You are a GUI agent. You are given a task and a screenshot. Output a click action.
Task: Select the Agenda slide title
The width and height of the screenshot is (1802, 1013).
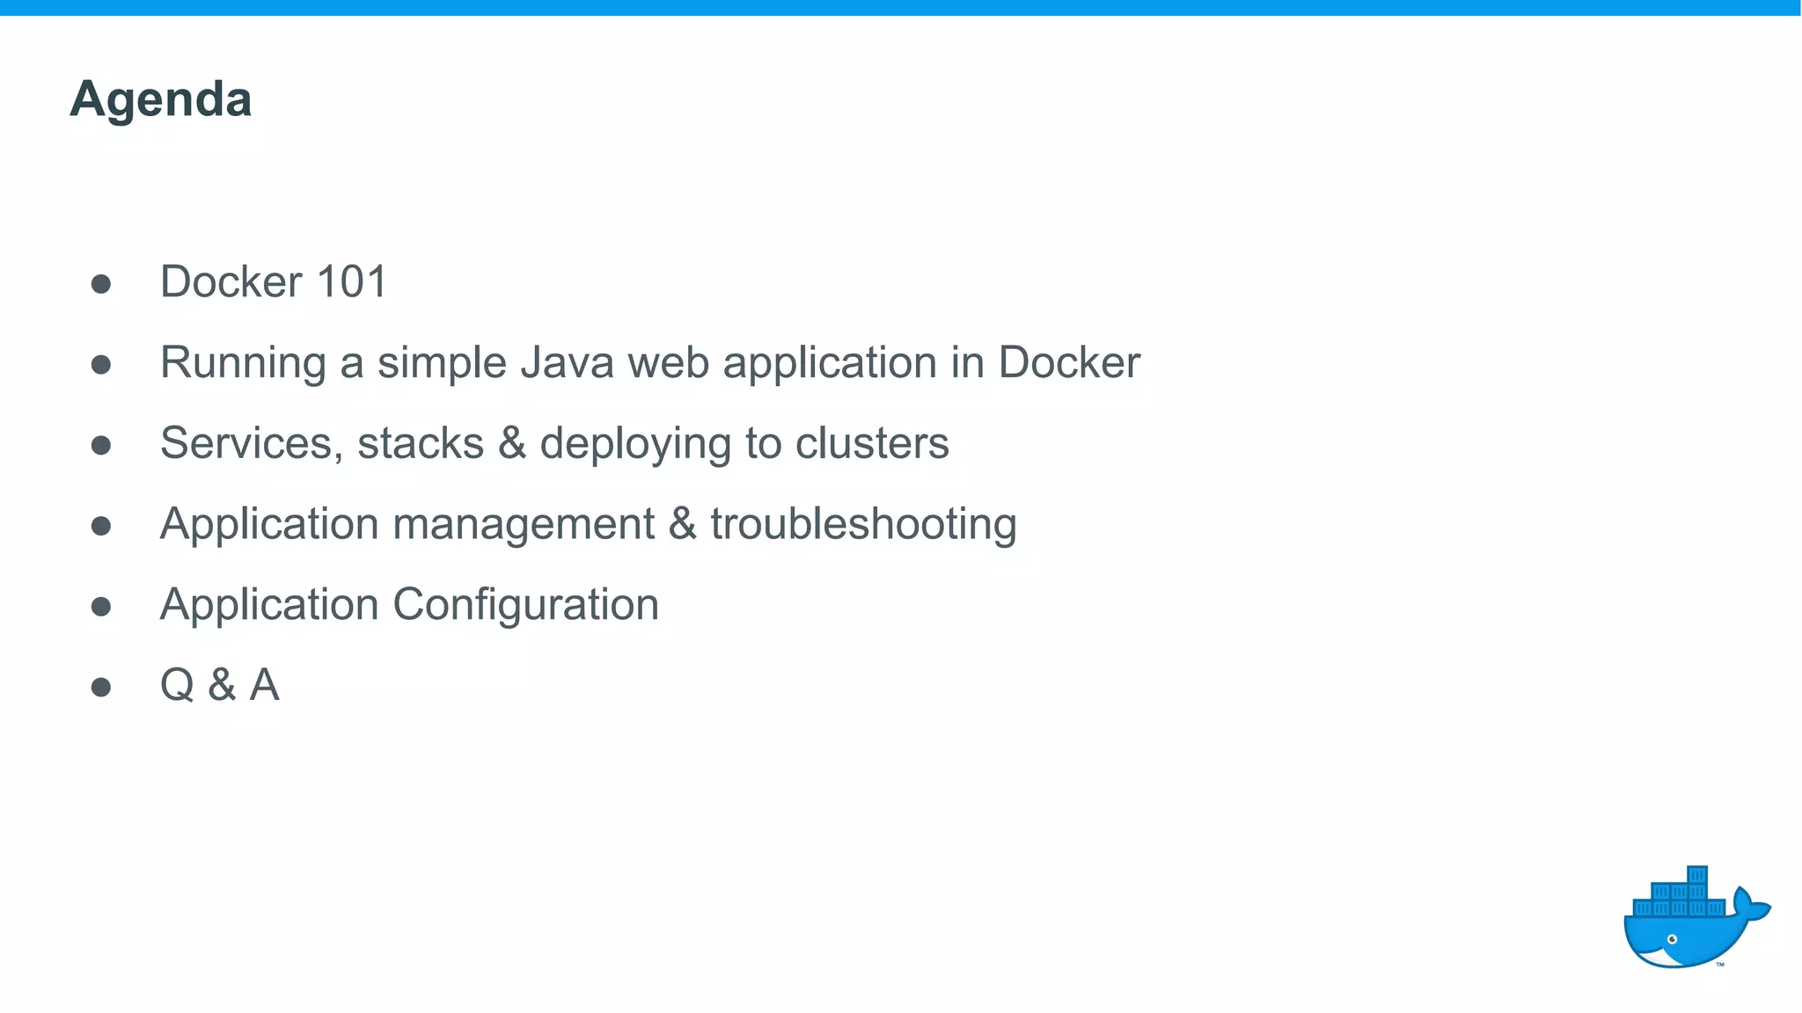click(x=161, y=99)
